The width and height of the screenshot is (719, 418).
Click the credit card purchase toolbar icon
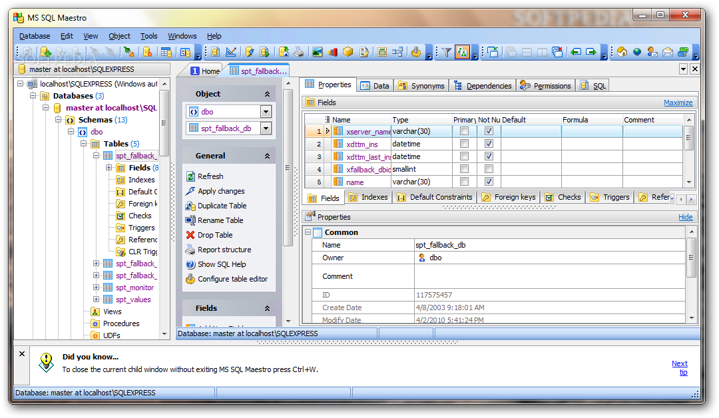tap(683, 52)
